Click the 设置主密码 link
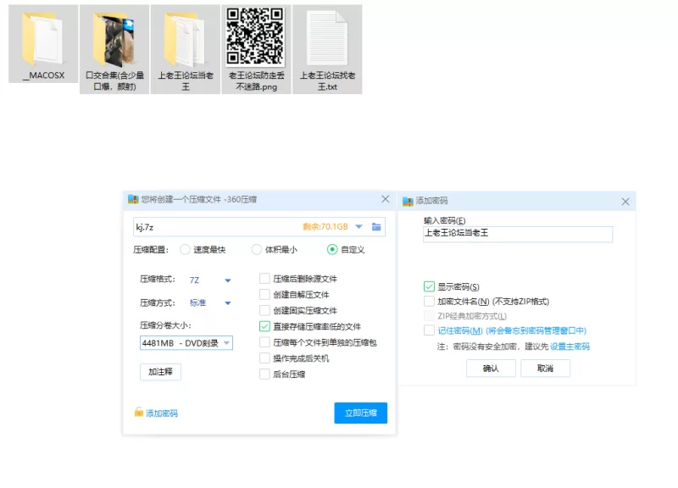Viewport: 678px width, 488px height. (570, 347)
